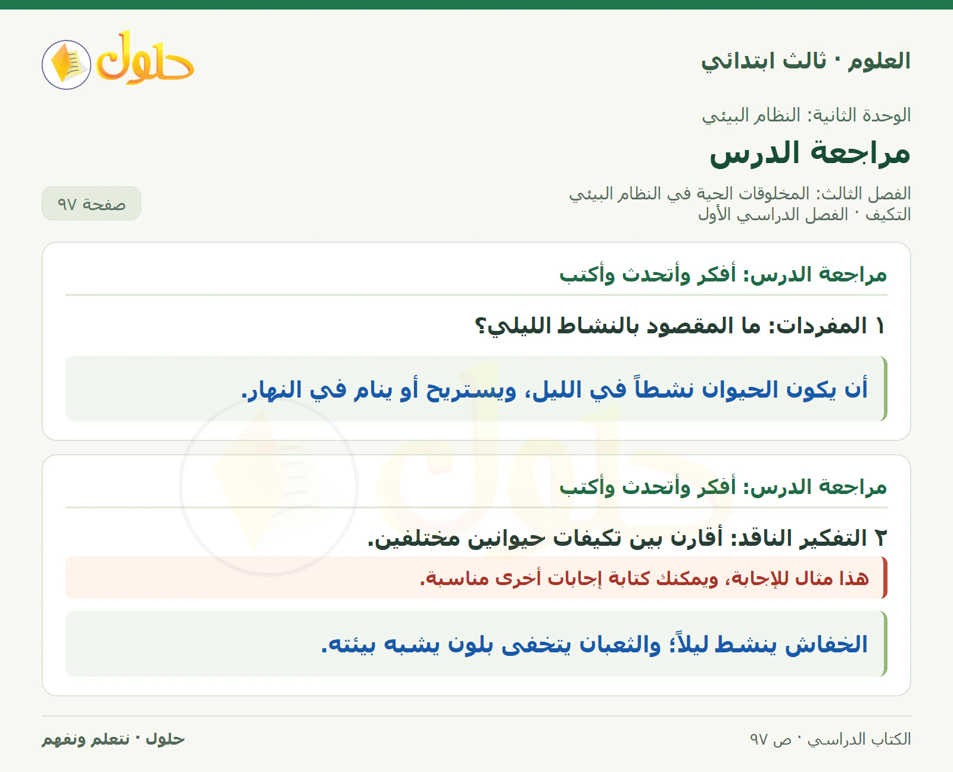Click footer text الكتاب الدراسي · ص ٩٧
This screenshot has height=772, width=953.
(830, 739)
